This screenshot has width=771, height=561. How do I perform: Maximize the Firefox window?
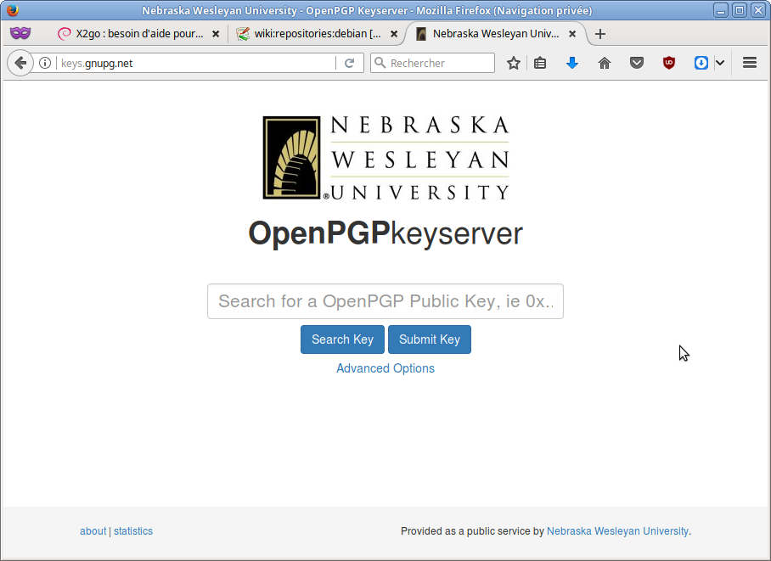click(x=740, y=10)
